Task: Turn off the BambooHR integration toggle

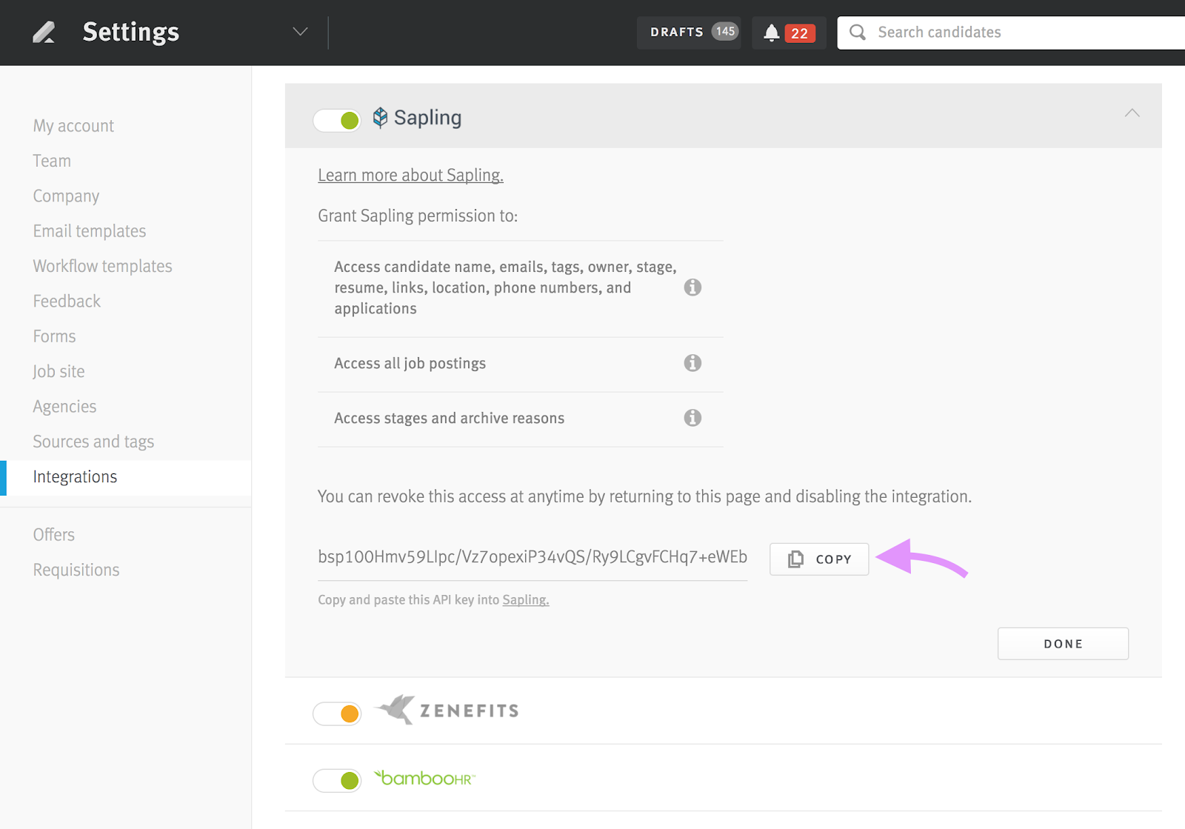Action: 338,780
